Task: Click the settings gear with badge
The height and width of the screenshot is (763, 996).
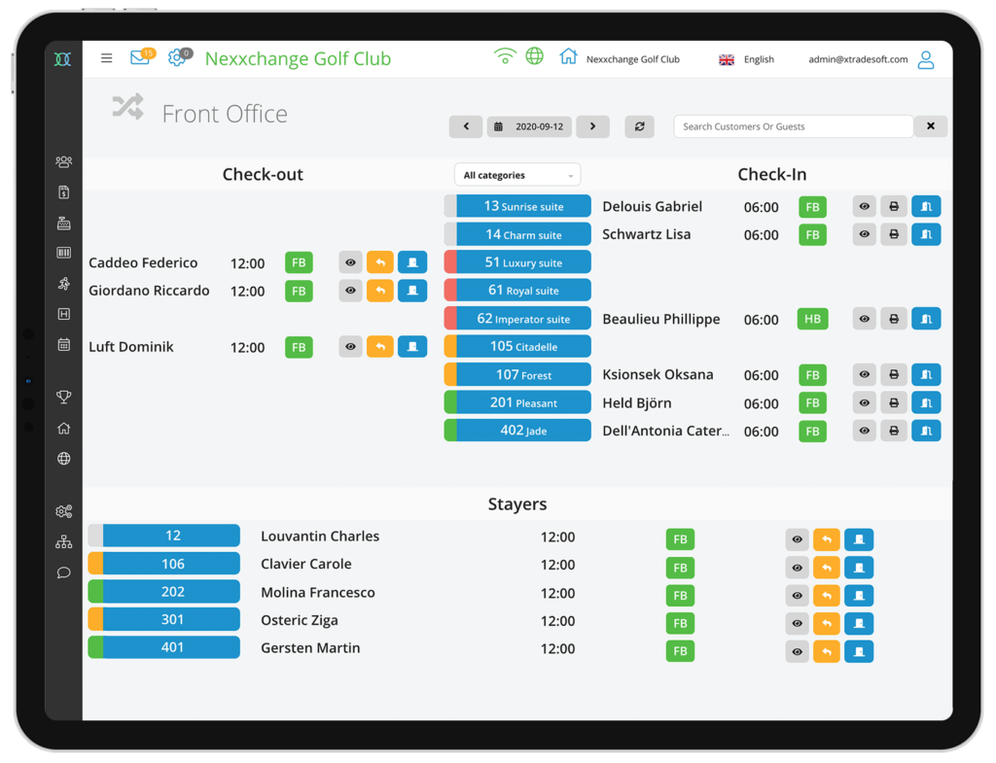Action: 177,58
